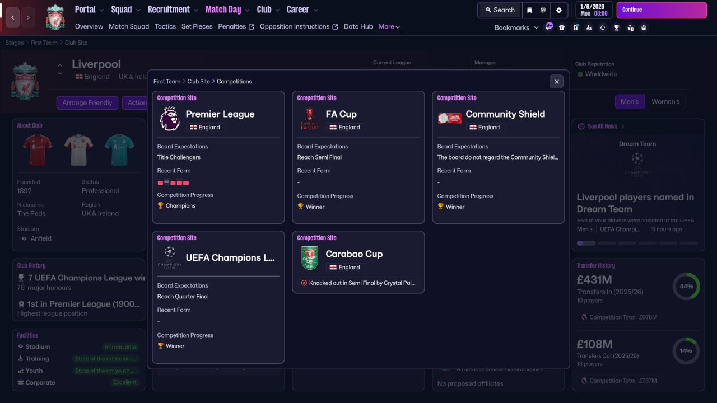Click the Continue button
The width and height of the screenshot is (717, 403).
coord(662,10)
